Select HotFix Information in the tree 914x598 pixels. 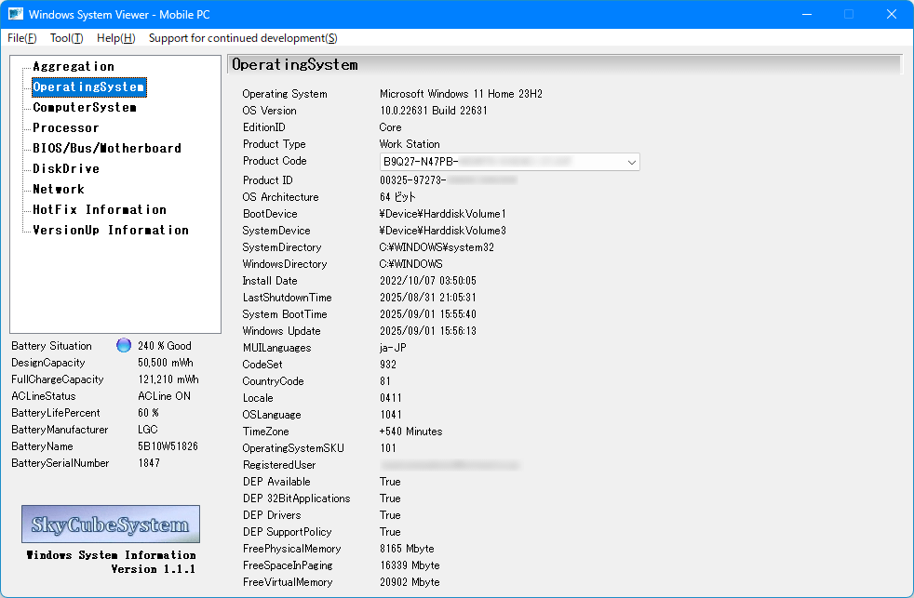[100, 209]
